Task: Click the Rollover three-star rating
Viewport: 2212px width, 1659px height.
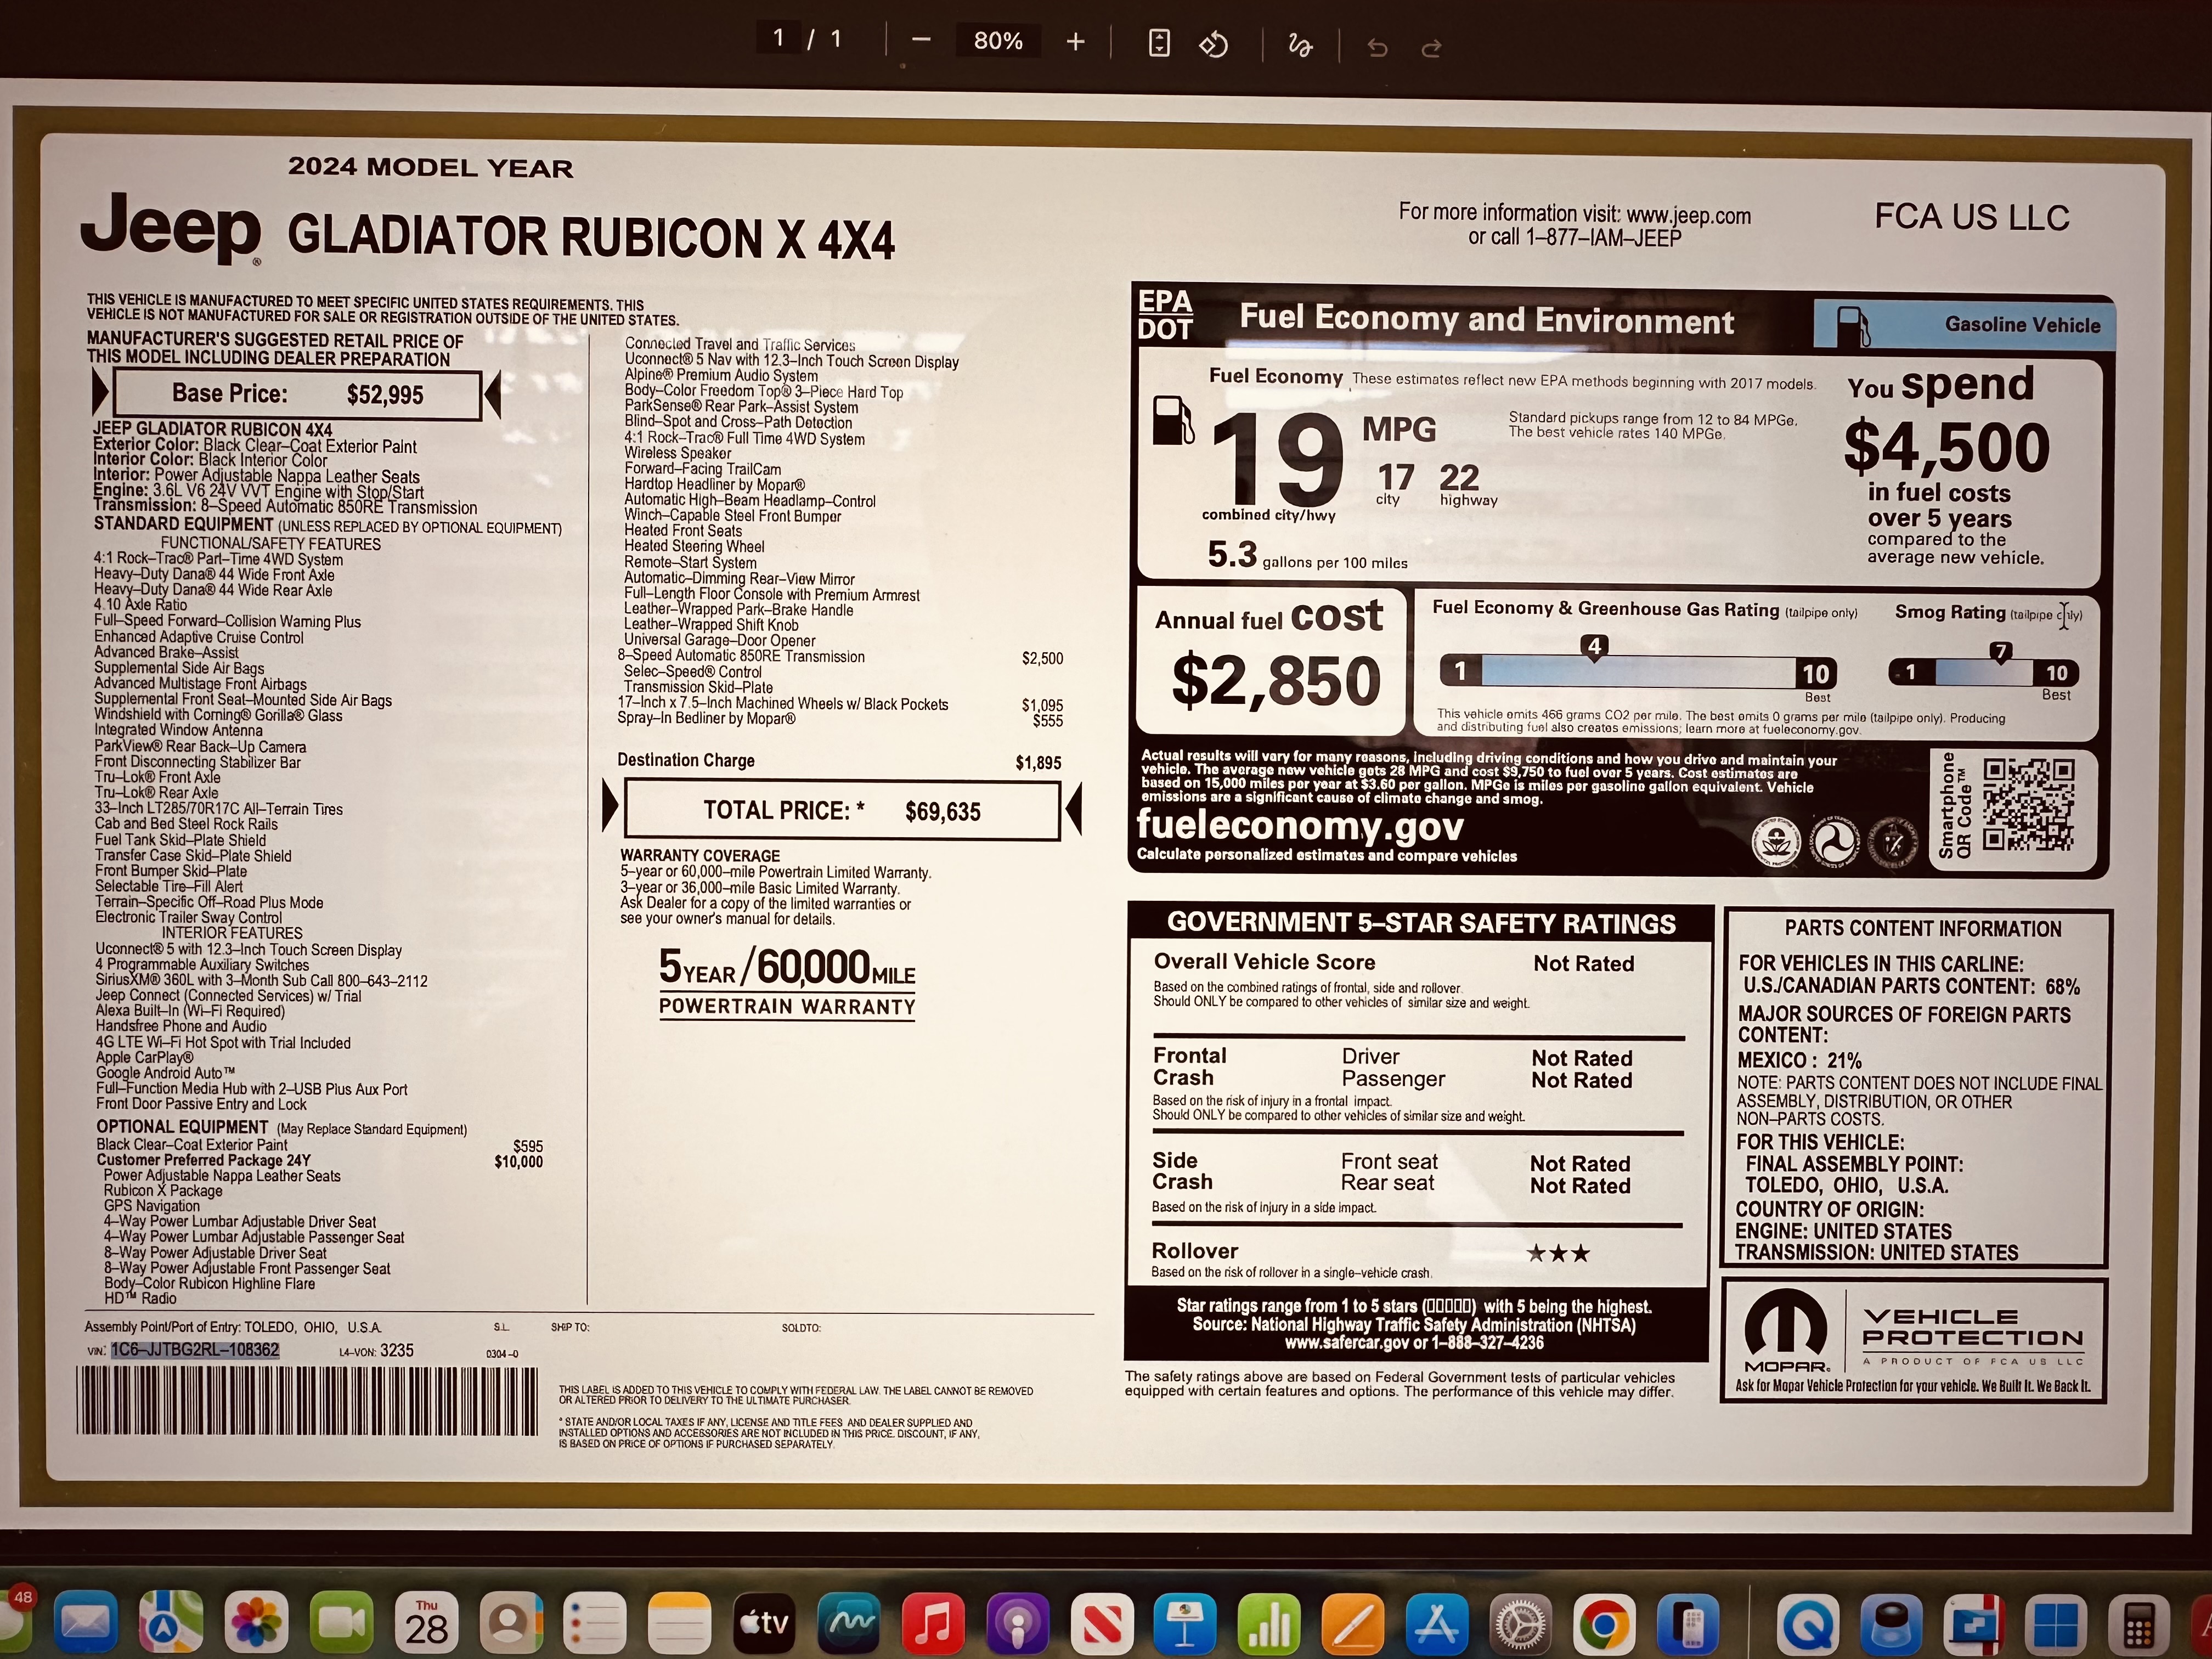Action: click(1558, 1253)
